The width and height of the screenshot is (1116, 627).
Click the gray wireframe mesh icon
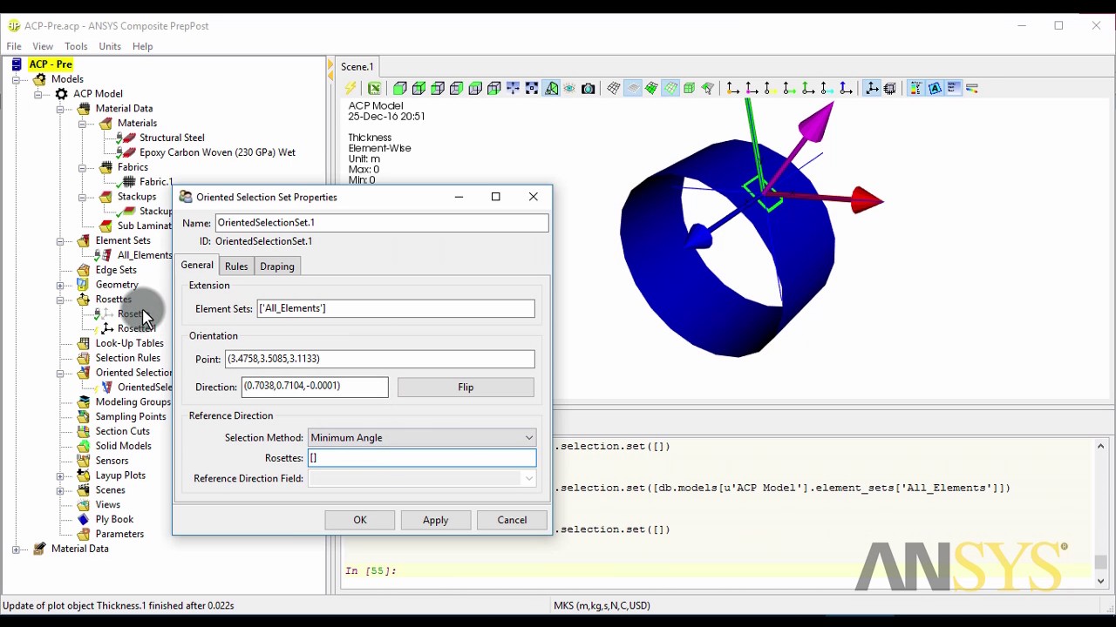point(613,88)
